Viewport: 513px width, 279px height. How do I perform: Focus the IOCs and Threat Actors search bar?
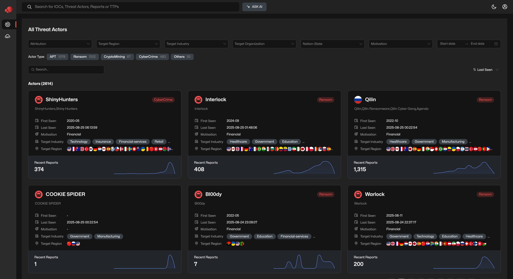pyautogui.click(x=130, y=7)
